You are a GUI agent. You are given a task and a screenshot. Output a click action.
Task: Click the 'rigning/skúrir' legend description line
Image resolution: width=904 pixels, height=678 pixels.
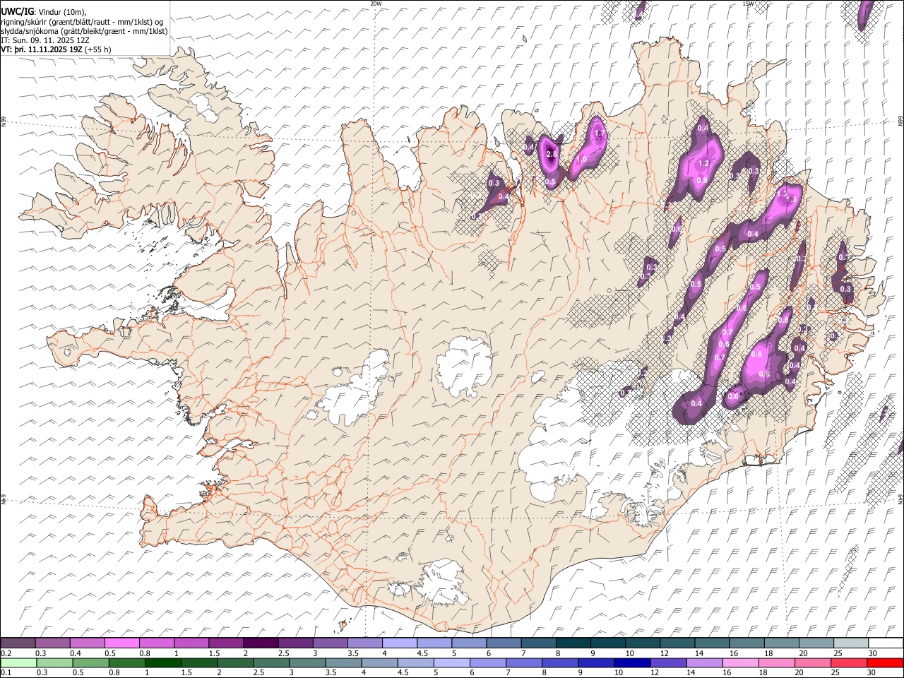82,21
